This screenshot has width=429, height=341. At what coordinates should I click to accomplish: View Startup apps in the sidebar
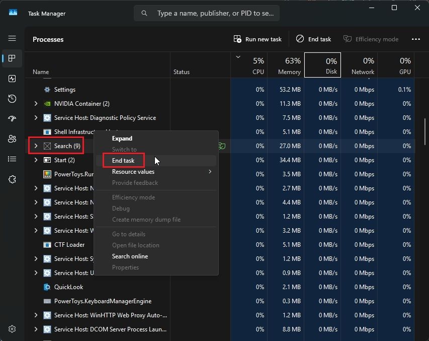[x=12, y=119]
